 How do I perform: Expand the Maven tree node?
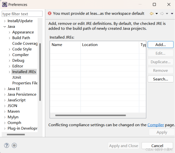point(5,112)
